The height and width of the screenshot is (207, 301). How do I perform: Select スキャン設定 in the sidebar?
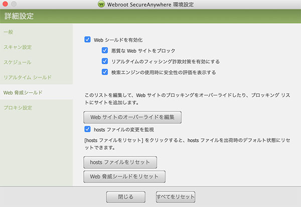[x=18, y=47]
